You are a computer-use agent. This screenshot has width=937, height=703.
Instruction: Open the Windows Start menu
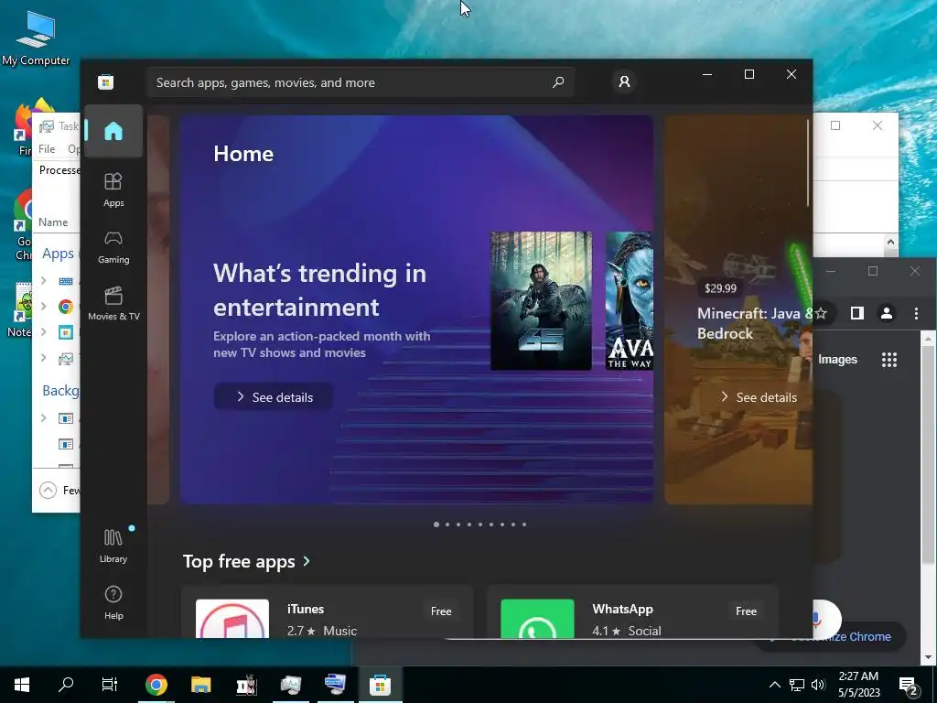pos(22,685)
